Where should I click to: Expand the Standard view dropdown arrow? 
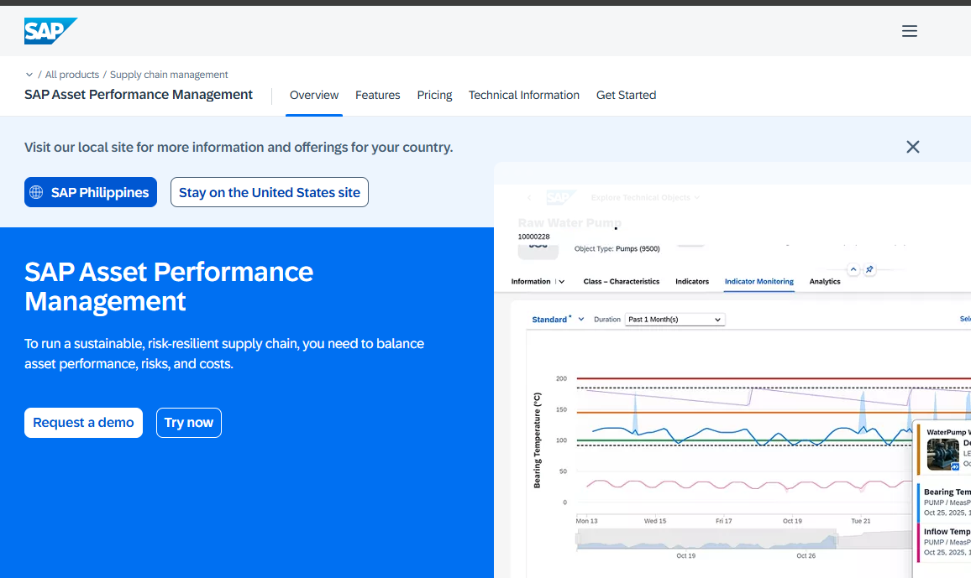581,320
